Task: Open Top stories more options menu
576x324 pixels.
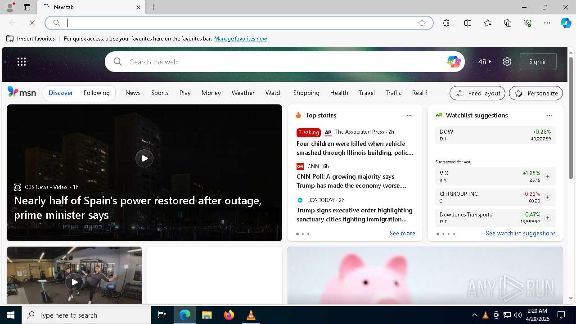Action: pyautogui.click(x=409, y=115)
